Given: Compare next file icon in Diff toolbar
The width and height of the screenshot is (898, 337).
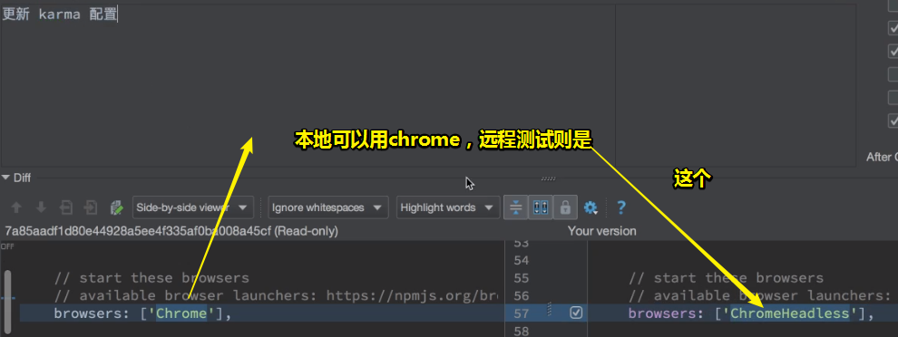Looking at the screenshot, I should coord(91,207).
